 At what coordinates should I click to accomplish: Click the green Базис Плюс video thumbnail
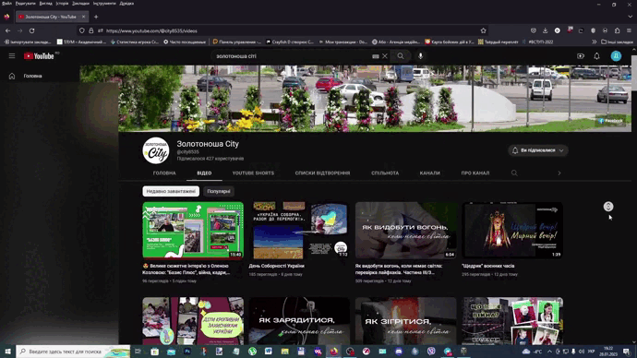coord(193,231)
